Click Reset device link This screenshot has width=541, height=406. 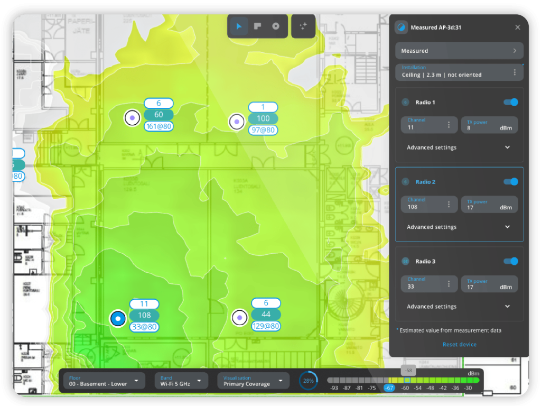(x=459, y=344)
